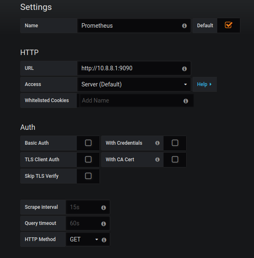The height and width of the screenshot is (258, 254).
Task: Click info icon in Scrape interval field
Action: (104, 208)
